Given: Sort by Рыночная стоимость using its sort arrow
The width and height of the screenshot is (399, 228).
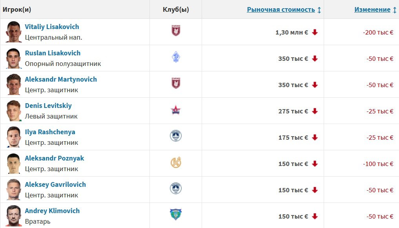Looking at the screenshot, I should 319,10.
